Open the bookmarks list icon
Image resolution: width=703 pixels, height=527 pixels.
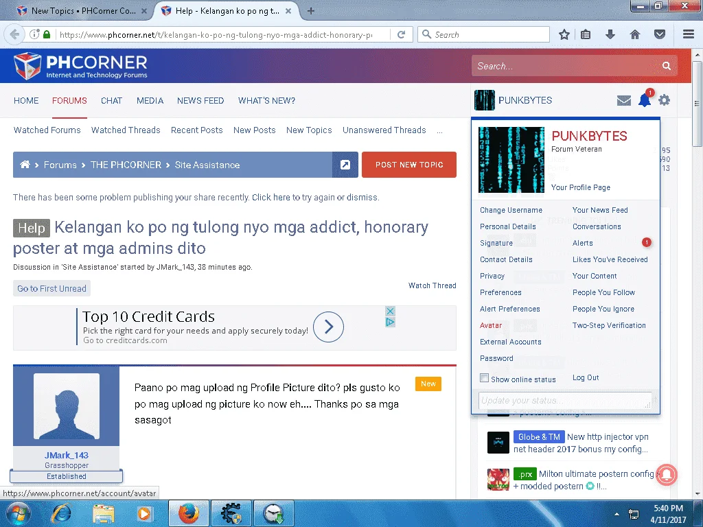point(586,34)
